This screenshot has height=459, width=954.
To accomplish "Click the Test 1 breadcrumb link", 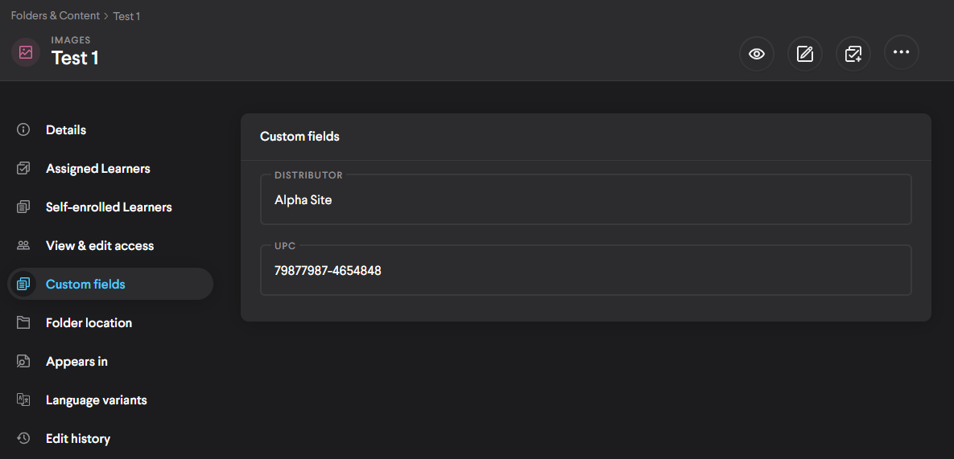I will click(x=126, y=16).
